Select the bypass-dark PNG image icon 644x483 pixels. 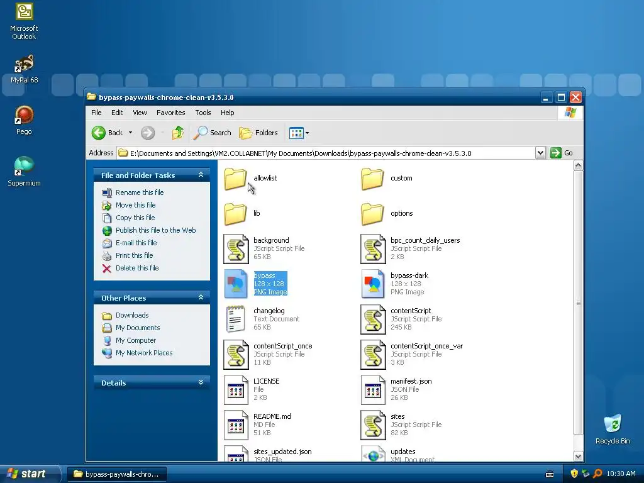pos(374,284)
